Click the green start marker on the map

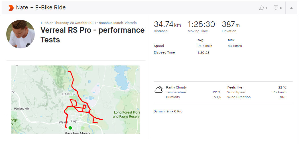[x=70, y=128]
